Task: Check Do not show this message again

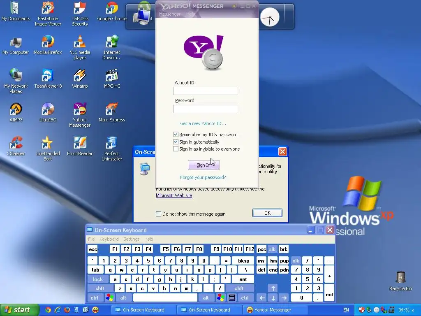Action: tap(158, 214)
